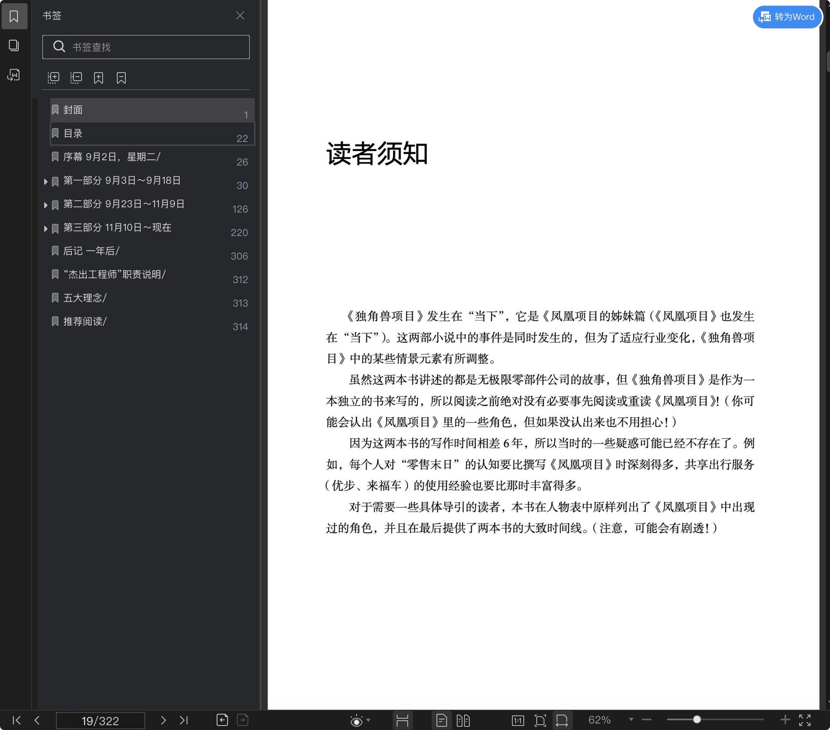Open the bookmarks panel icon in sidebar

[x=14, y=16]
